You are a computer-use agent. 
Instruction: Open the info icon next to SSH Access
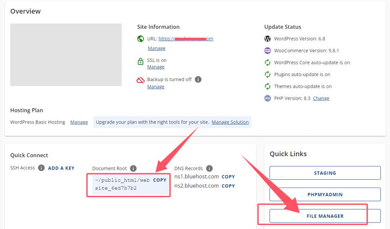41,168
